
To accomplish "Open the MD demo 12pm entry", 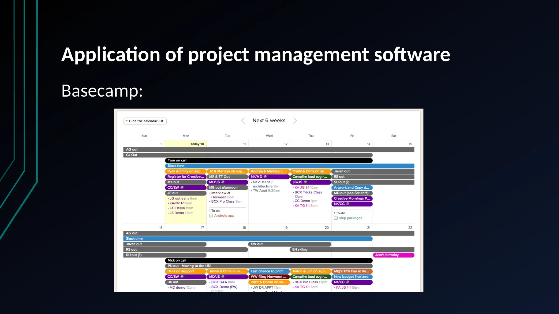I will coord(181,287).
